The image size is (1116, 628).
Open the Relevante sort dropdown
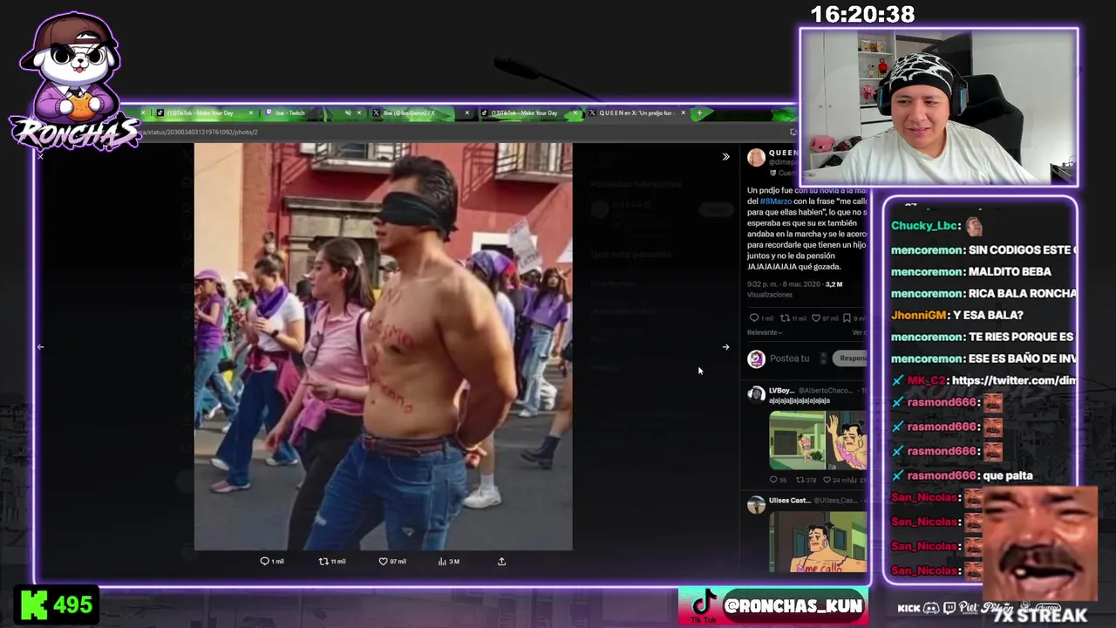(x=765, y=332)
